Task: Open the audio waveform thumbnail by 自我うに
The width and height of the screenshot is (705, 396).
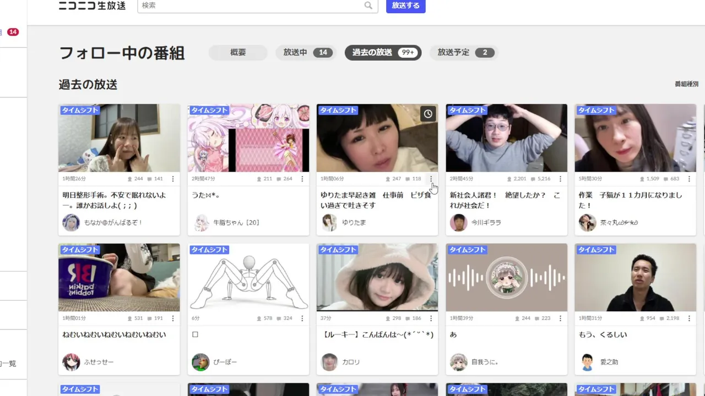Action: point(506,278)
